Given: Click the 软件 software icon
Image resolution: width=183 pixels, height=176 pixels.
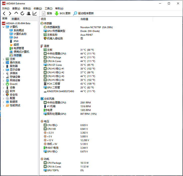Looking at the screenshot, I should 7,91.
